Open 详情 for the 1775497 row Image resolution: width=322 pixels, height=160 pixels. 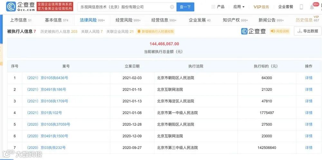pyautogui.click(x=308, y=113)
